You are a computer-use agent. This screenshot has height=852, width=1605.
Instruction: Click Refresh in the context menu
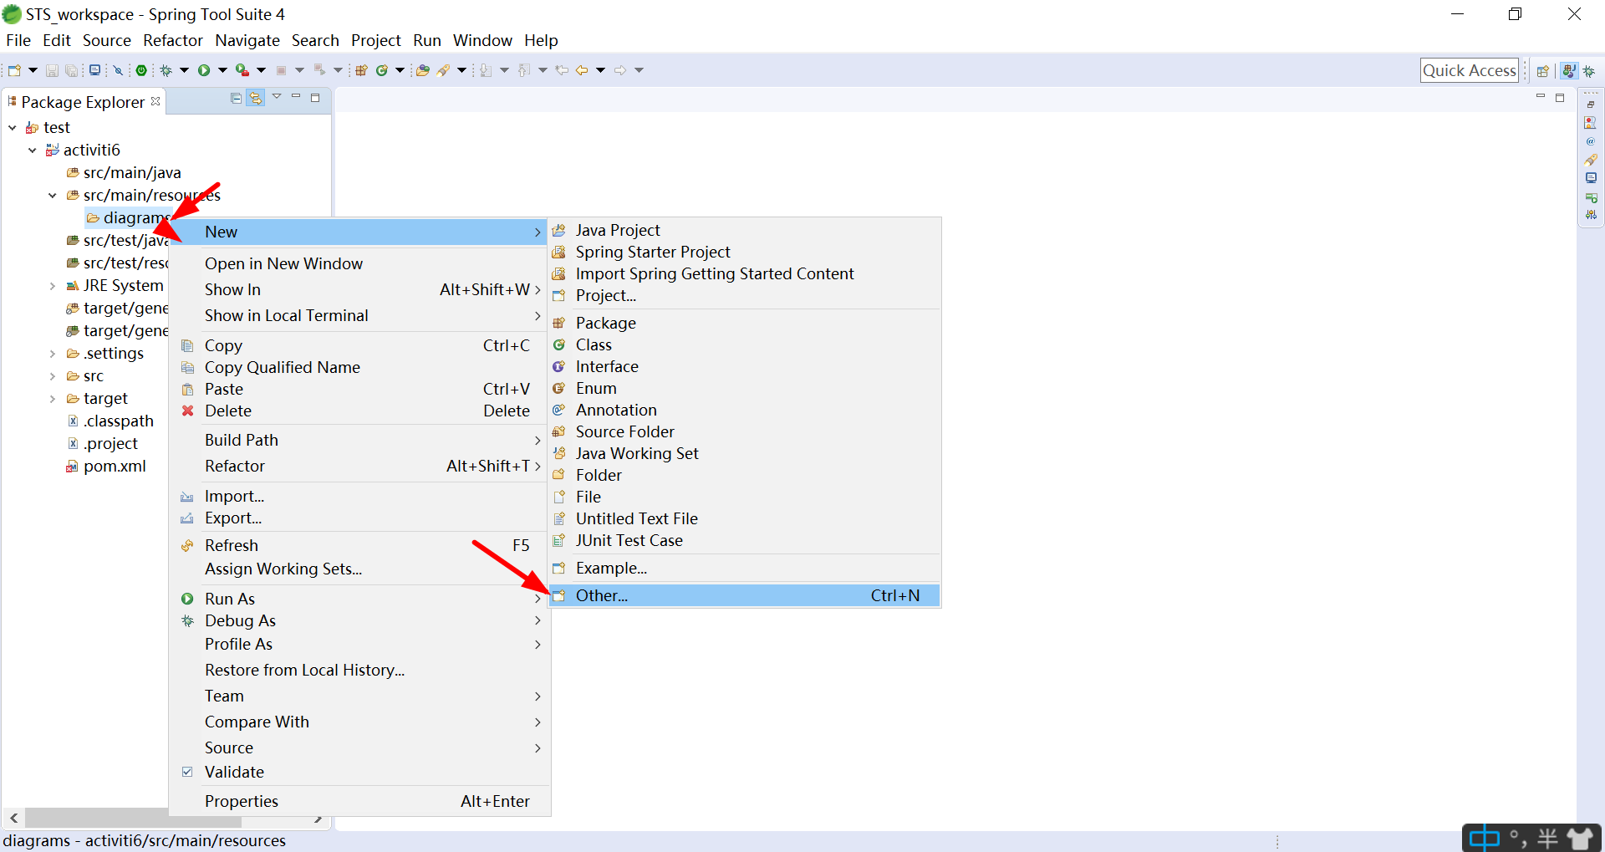click(x=360, y=545)
